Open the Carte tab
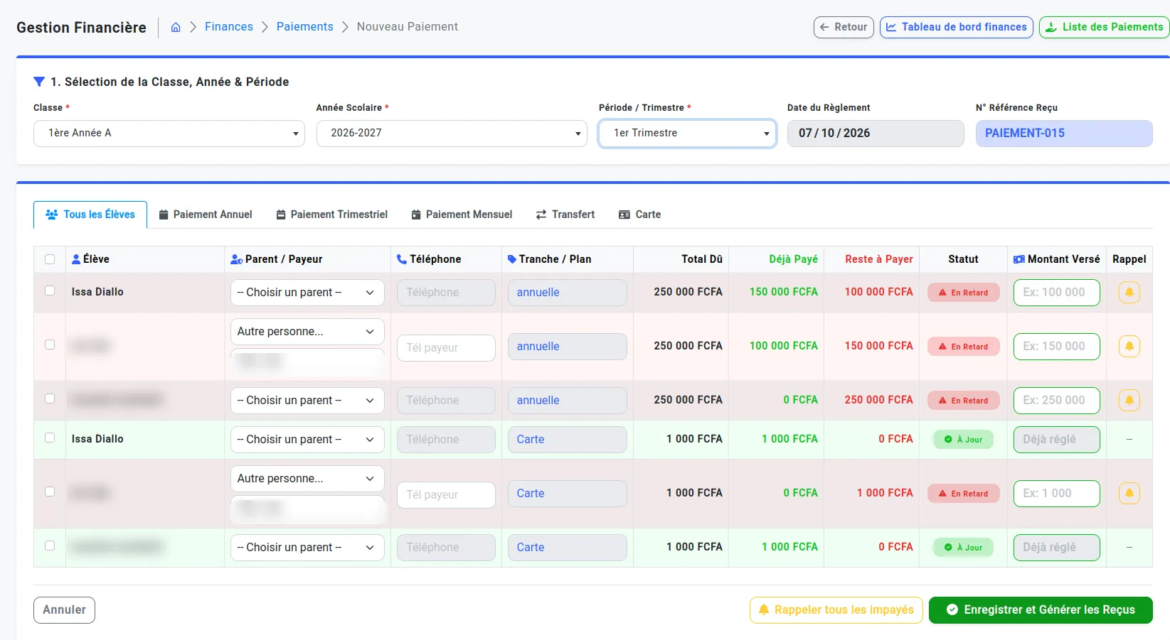The height and width of the screenshot is (640, 1170). 640,215
